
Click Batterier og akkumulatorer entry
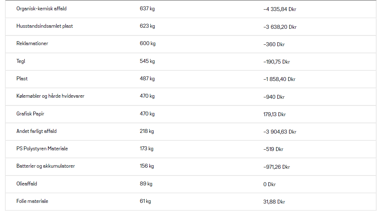pyautogui.click(x=46, y=166)
